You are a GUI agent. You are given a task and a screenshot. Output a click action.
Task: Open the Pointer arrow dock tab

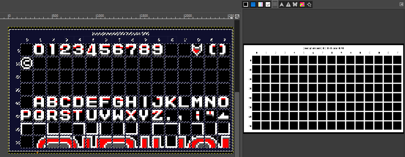pos(282,4)
